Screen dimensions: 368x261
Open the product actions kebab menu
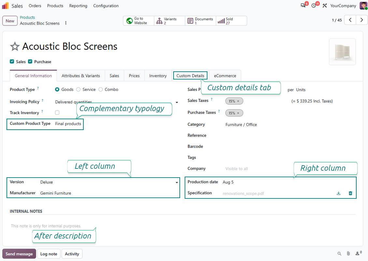66,23
